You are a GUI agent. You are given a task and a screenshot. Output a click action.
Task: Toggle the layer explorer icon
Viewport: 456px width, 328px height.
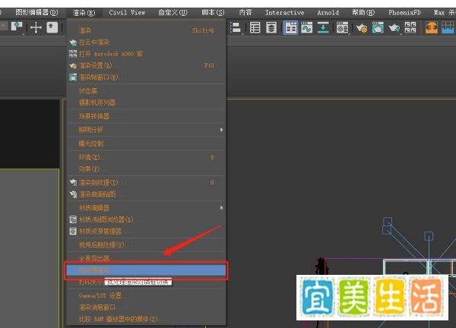(271, 27)
